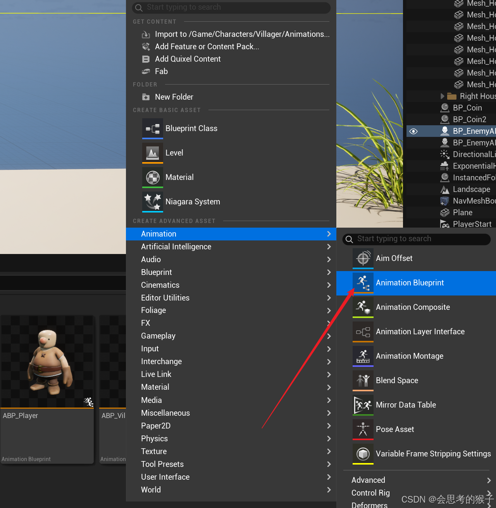Click the Add Feature or Content Pack icon
Viewport: 496px width, 508px height.
click(146, 47)
